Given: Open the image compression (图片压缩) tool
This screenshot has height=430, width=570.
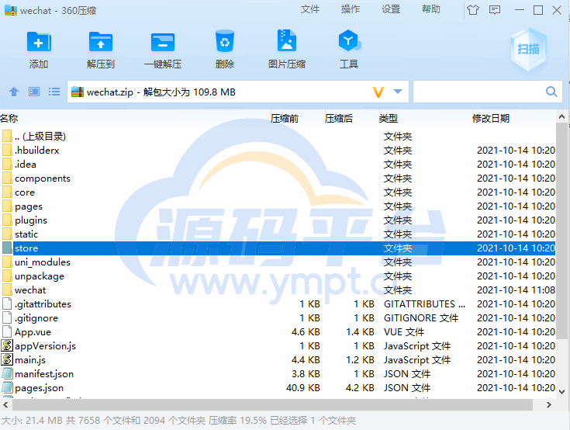Looking at the screenshot, I should (x=287, y=40).
